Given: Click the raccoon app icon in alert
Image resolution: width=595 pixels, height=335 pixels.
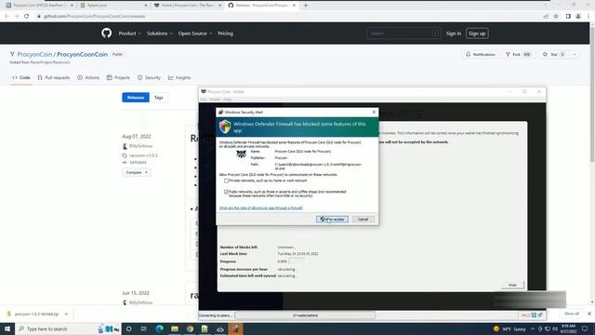Looking at the screenshot, I should click(242, 154).
